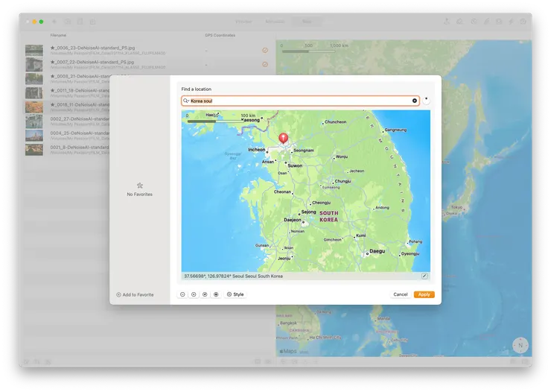Click the thumbnail of the _0004_25 photo
Screen dimensions: 551x392
(34, 136)
